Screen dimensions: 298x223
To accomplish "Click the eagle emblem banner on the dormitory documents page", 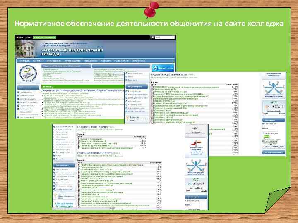I will click(196, 131).
